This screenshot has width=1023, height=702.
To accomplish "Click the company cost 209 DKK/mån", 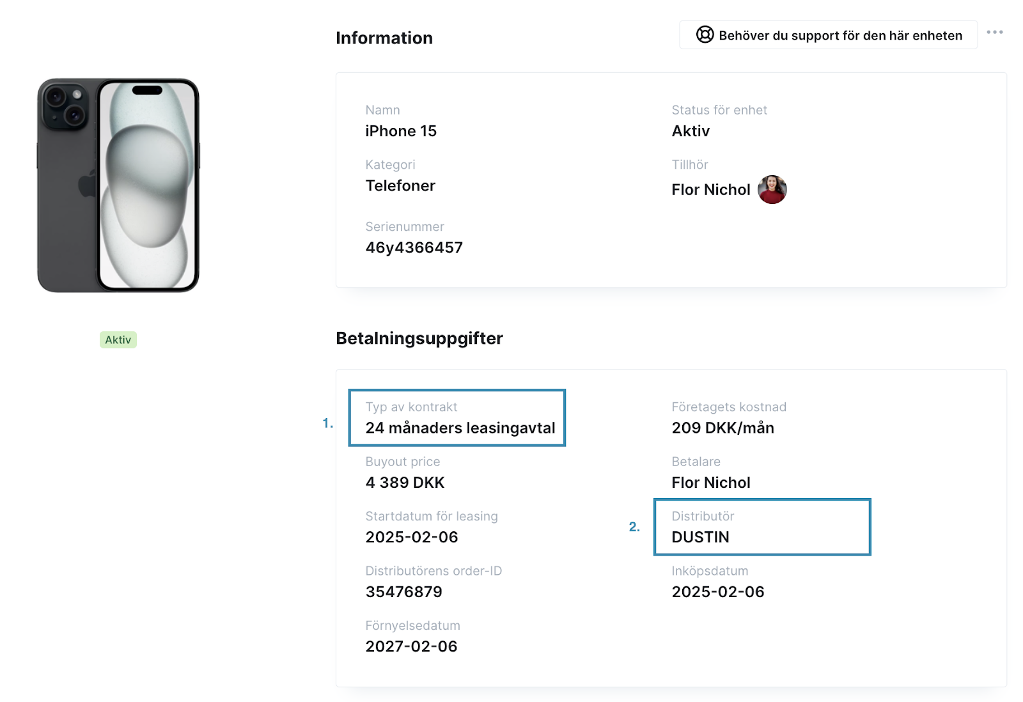I will pyautogui.click(x=722, y=428).
